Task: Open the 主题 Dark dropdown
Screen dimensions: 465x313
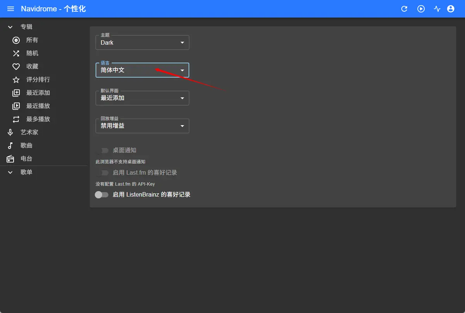Action: [x=142, y=43]
